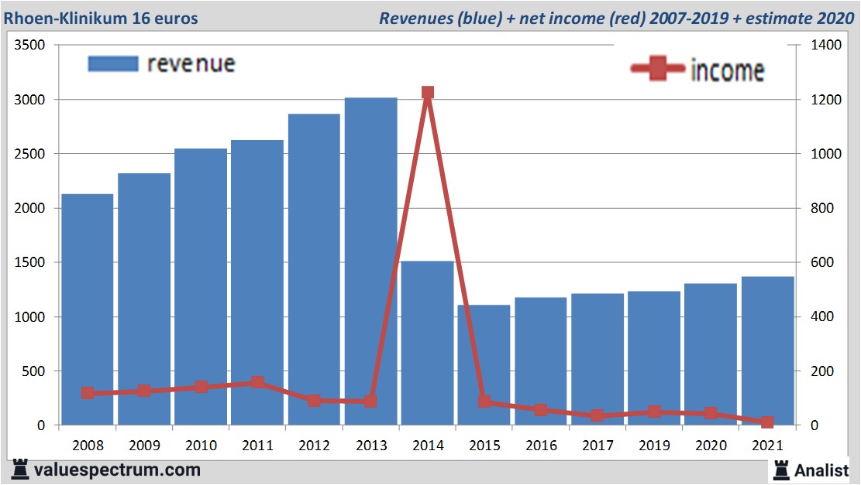Click the 2008 income data marker

click(88, 393)
